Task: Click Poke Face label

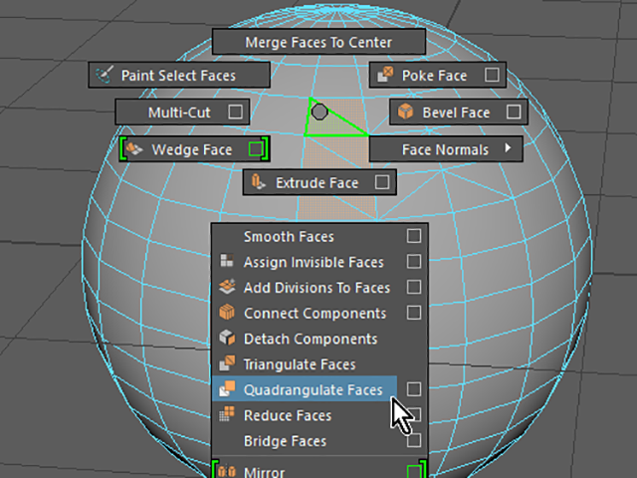Action: [434, 76]
